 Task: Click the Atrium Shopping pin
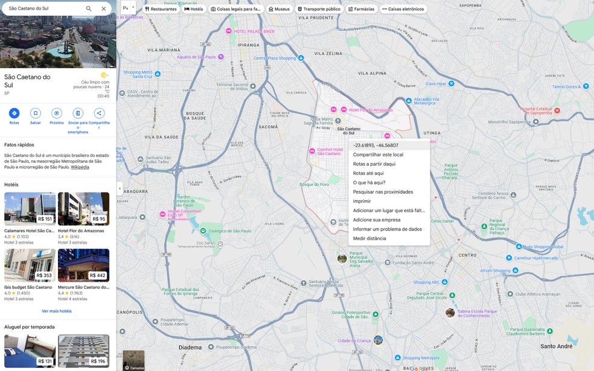click(x=515, y=270)
